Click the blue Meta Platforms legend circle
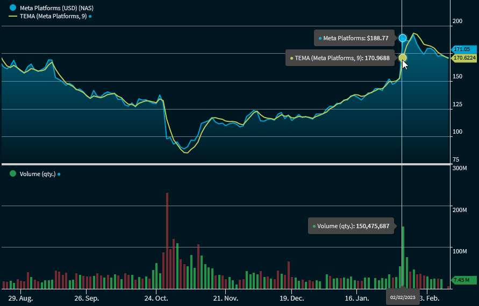Viewport: 479px width, 306px height. [13, 8]
